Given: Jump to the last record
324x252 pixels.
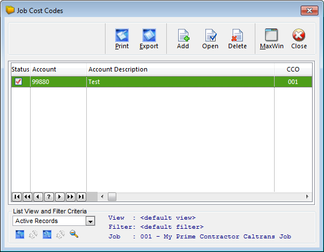Looking at the screenshot, I should coord(81,196).
